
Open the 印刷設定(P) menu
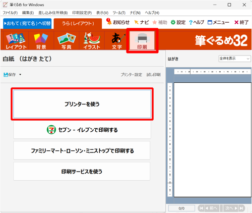click(82, 13)
